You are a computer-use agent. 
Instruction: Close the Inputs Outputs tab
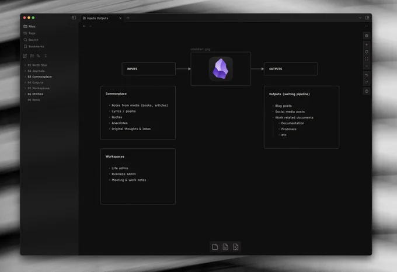120,18
